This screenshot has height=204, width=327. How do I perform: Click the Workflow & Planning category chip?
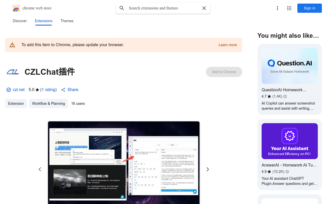(48, 104)
